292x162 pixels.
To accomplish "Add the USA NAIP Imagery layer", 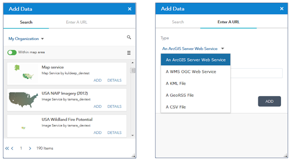I will point(97,107).
